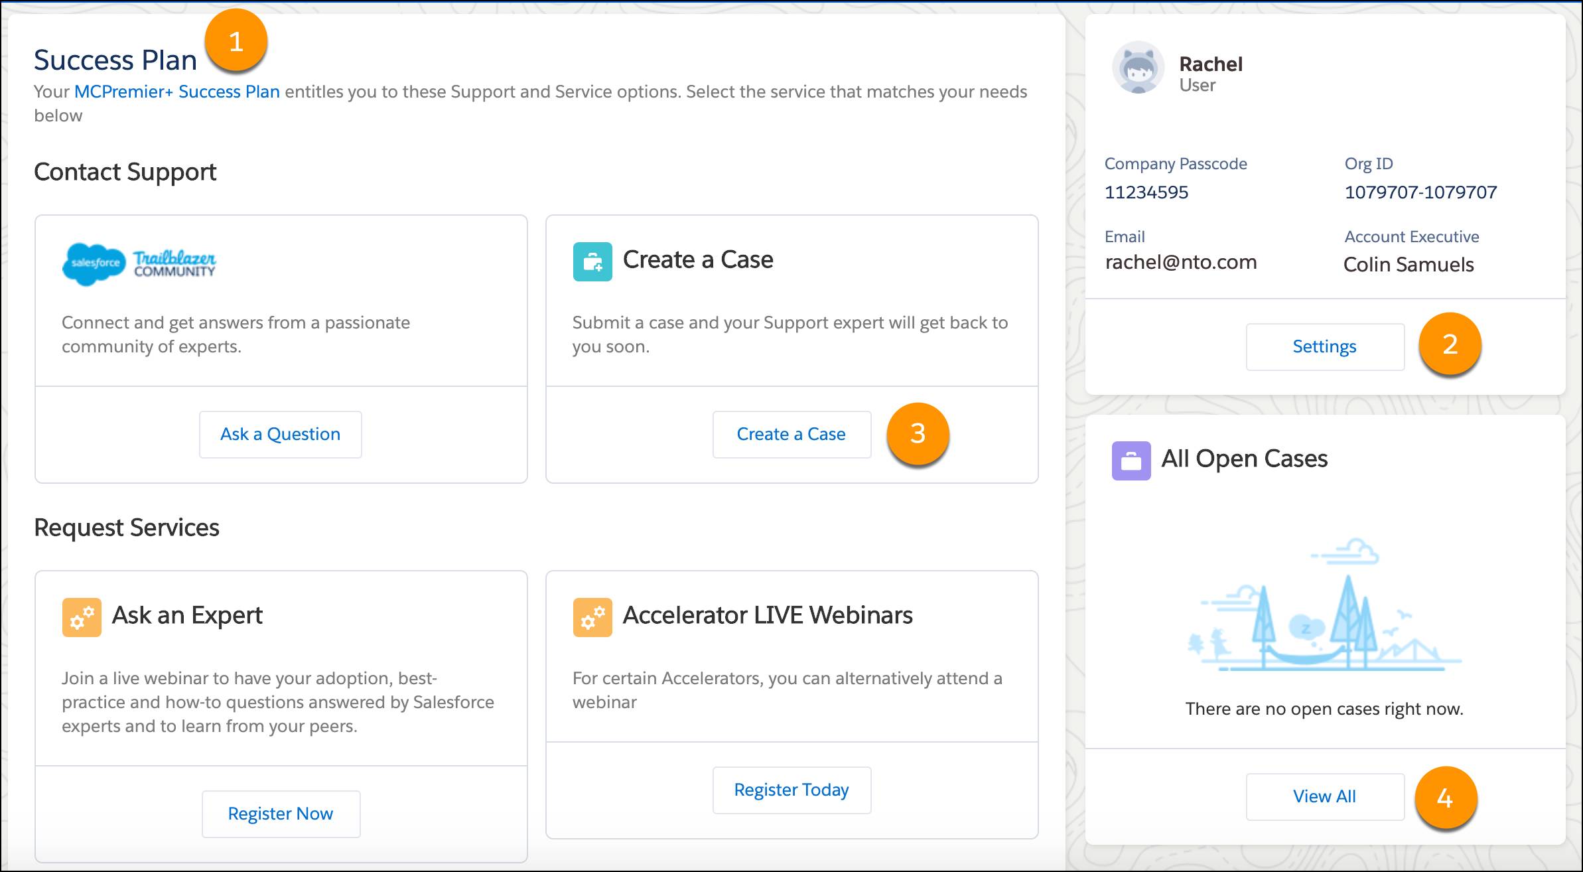This screenshot has width=1583, height=872.
Task: Click the Company Passcode value 11234595
Action: coord(1146,192)
